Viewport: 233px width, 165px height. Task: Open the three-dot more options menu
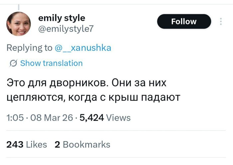click(220, 22)
